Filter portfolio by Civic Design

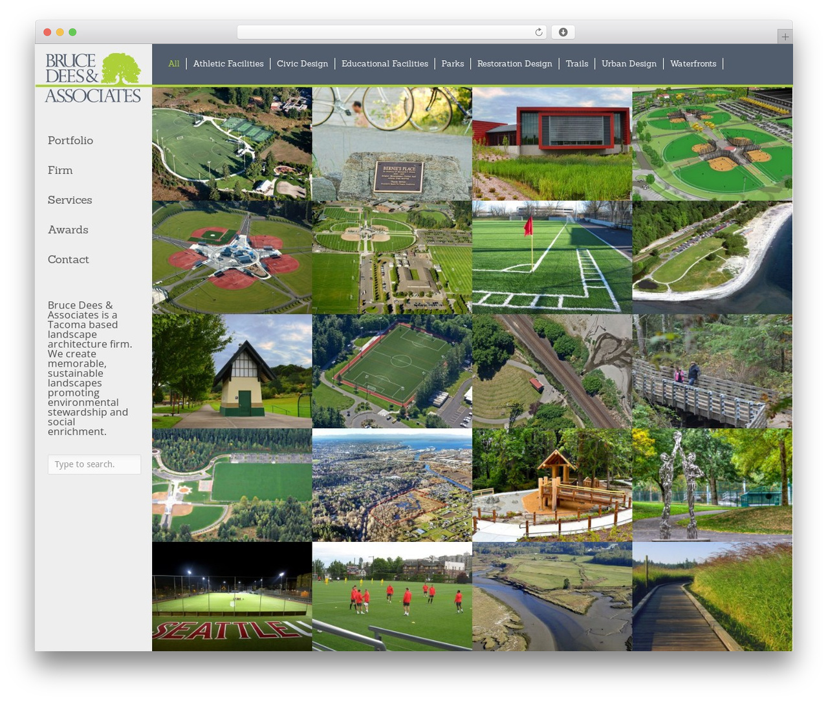(x=302, y=63)
